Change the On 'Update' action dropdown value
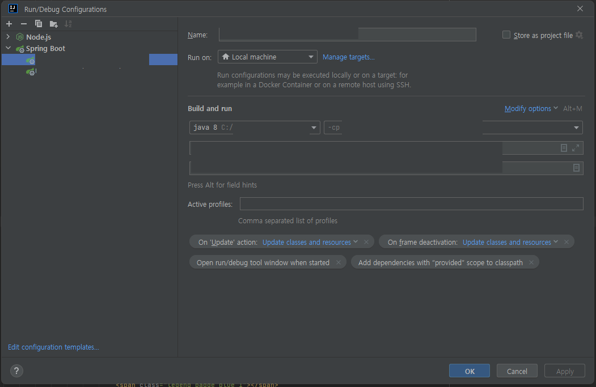This screenshot has width=596, height=387. tap(310, 243)
